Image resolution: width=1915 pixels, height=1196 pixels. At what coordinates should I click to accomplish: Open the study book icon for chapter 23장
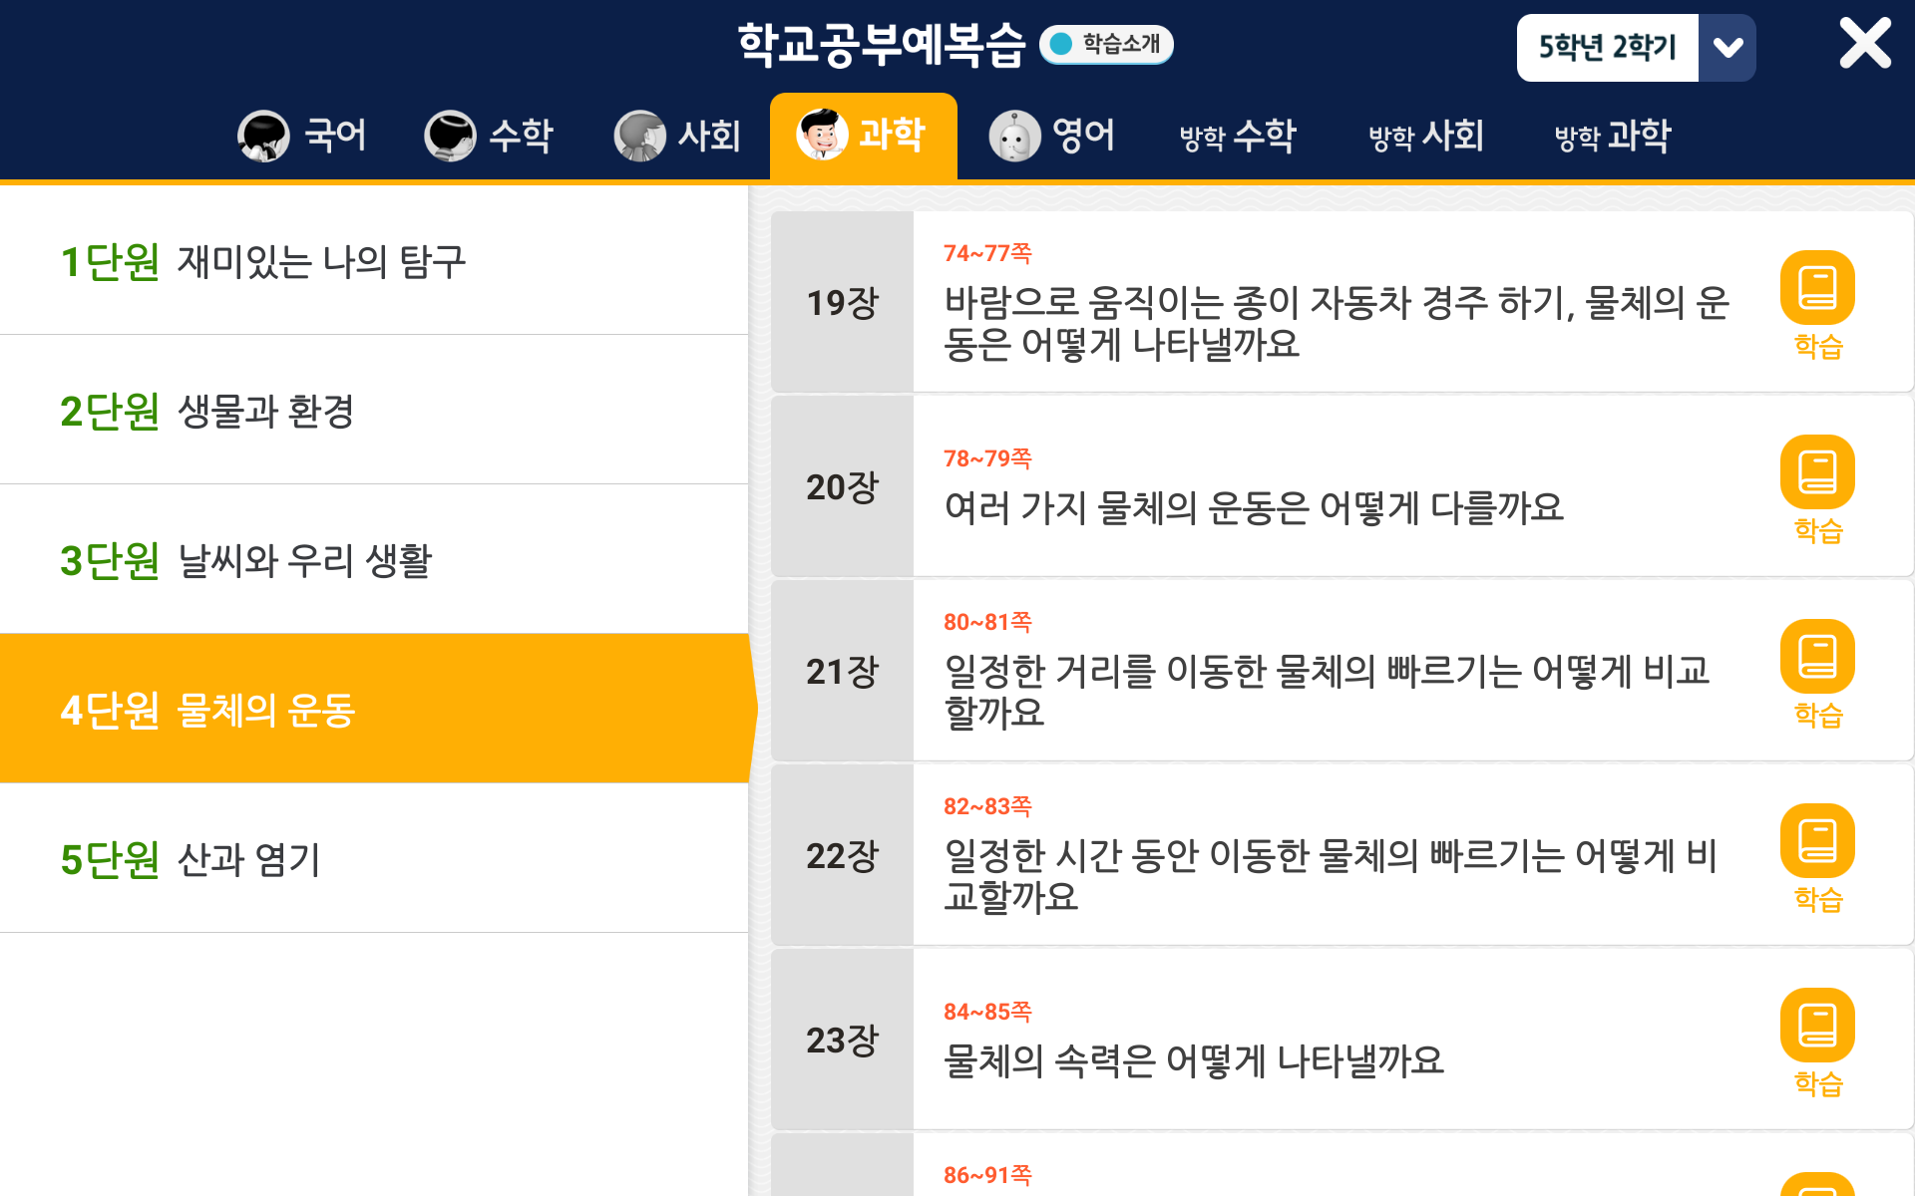(1817, 1026)
